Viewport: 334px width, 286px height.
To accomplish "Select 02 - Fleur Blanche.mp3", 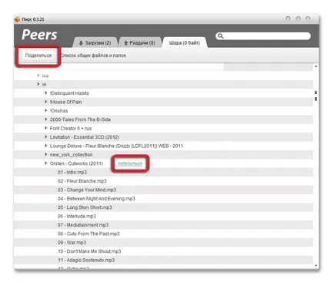I will 163,181.
